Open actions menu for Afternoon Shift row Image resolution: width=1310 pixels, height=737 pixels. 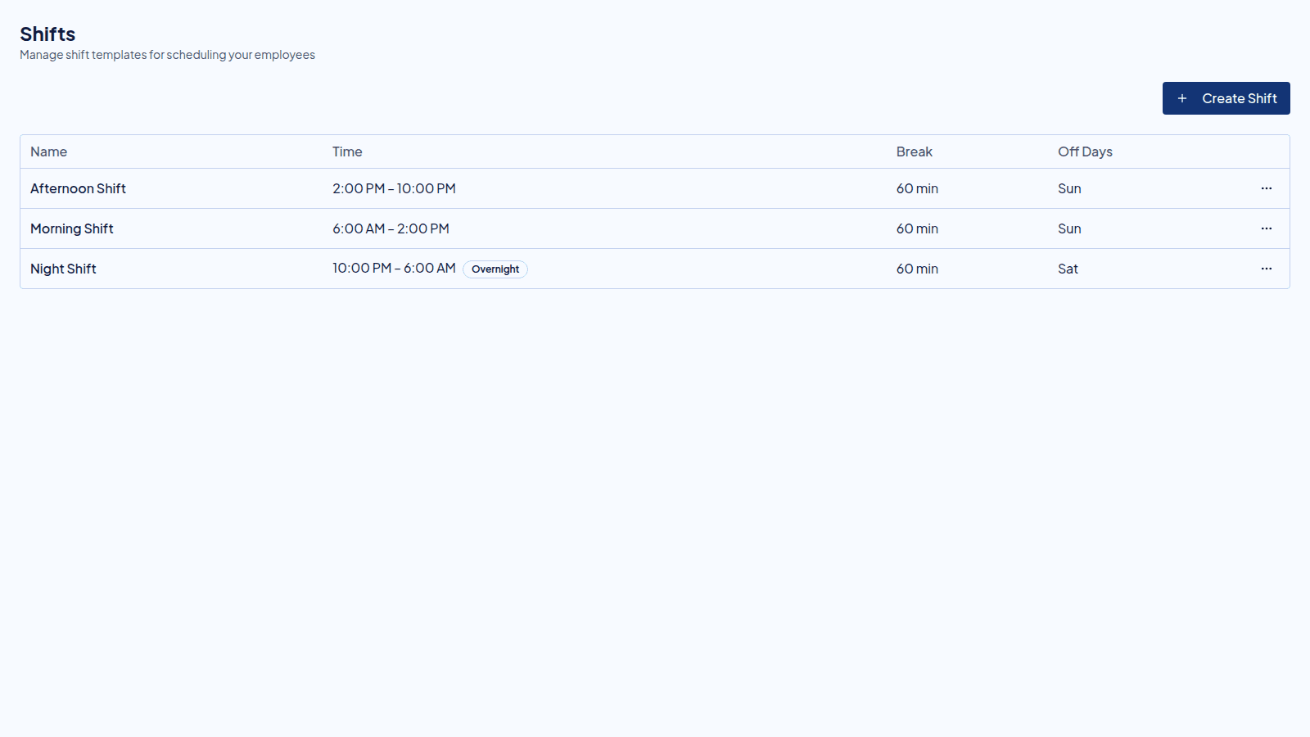click(x=1267, y=188)
